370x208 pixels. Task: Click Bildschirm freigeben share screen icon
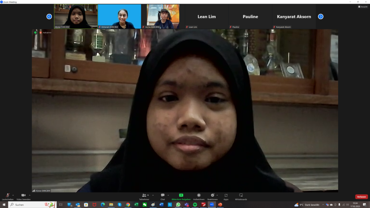coord(181,195)
